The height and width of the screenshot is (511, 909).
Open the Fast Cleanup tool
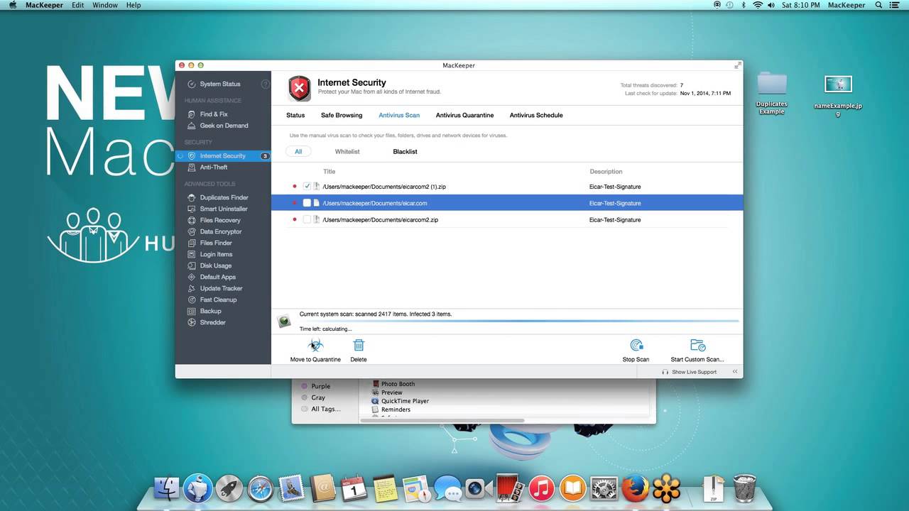click(x=218, y=300)
